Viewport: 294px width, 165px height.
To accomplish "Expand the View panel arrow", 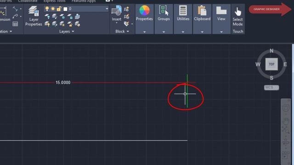I will (x=221, y=32).
